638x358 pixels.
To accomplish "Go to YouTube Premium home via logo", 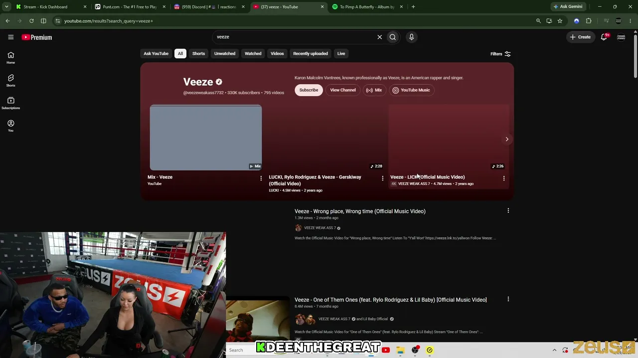I will pos(37,37).
